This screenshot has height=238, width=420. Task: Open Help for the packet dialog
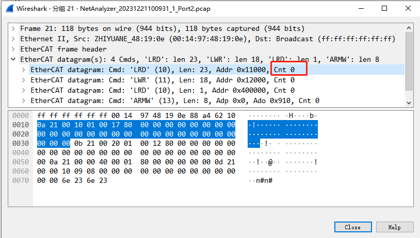point(395,227)
